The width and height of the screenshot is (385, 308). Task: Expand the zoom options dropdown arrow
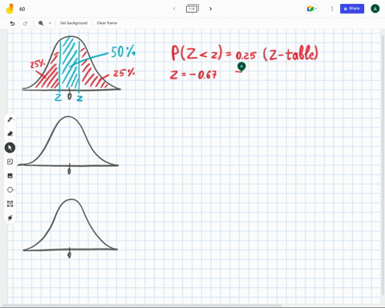click(50, 23)
